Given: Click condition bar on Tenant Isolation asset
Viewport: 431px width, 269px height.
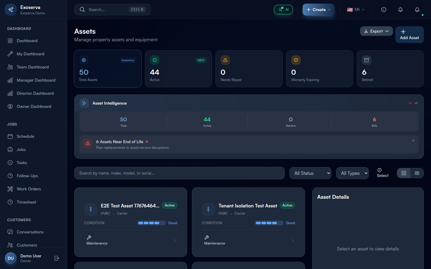Looking at the screenshot, I should click(269, 223).
